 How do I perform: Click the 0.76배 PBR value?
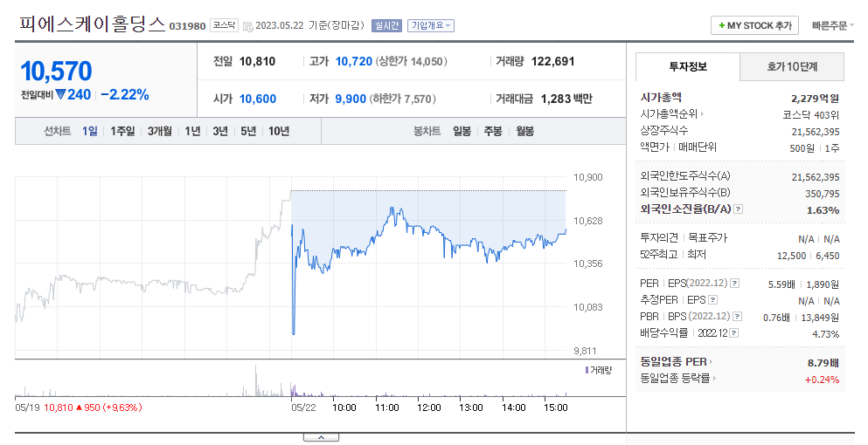[776, 318]
